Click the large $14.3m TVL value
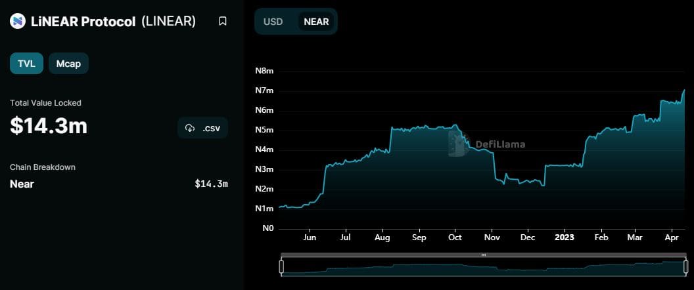694x290 pixels. 49,126
